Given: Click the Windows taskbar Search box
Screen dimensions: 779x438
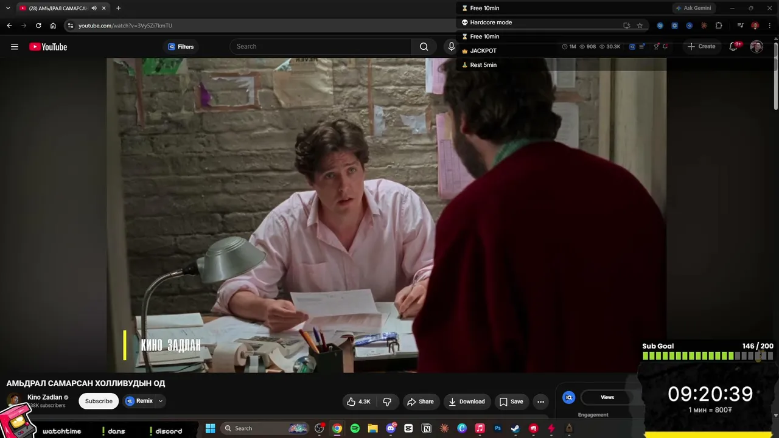Looking at the screenshot, I should 265,428.
